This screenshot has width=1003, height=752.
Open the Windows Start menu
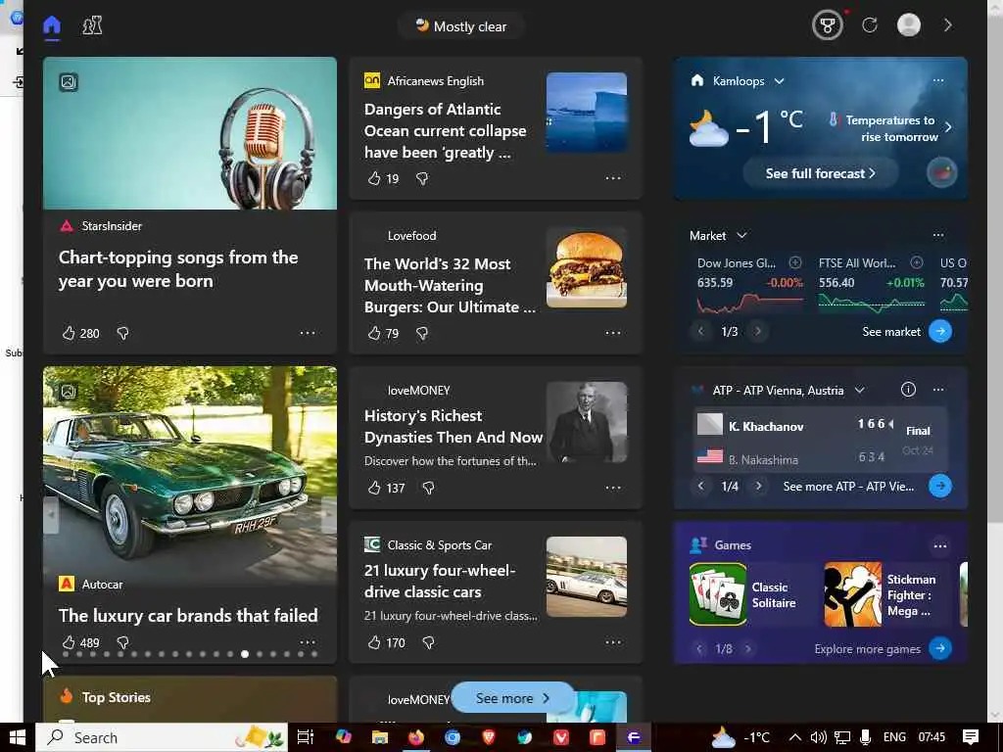coord(18,737)
